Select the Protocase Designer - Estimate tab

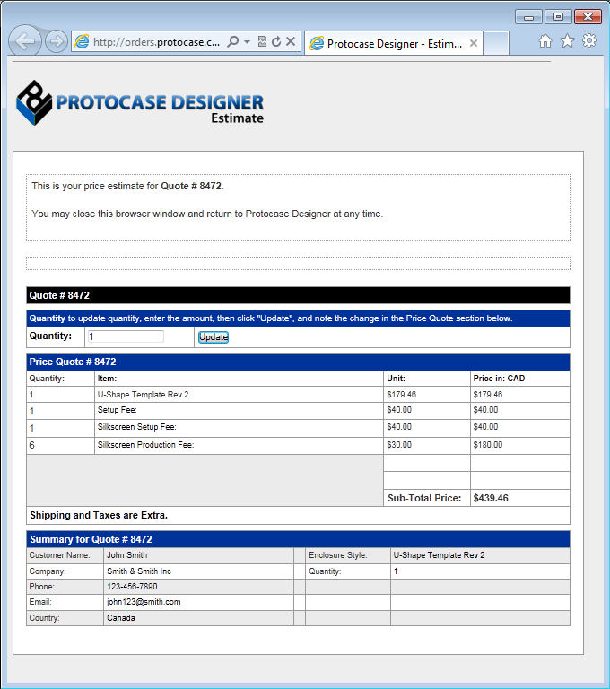pyautogui.click(x=388, y=43)
